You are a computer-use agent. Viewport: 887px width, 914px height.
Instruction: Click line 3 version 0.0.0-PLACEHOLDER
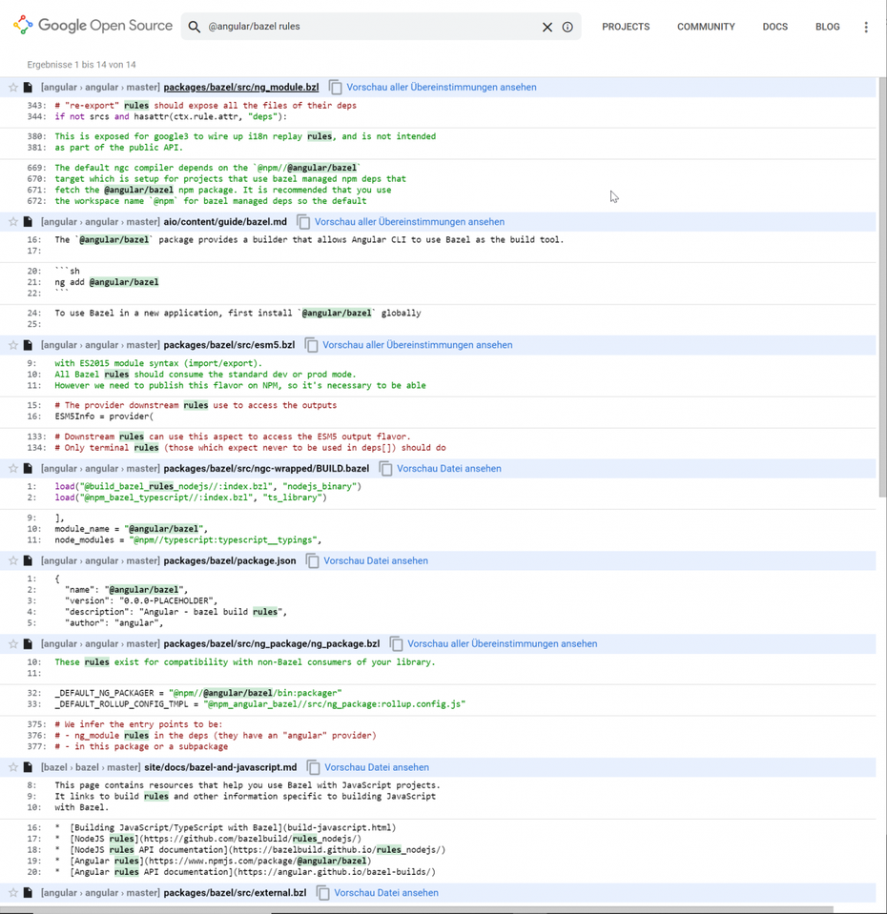141,601
